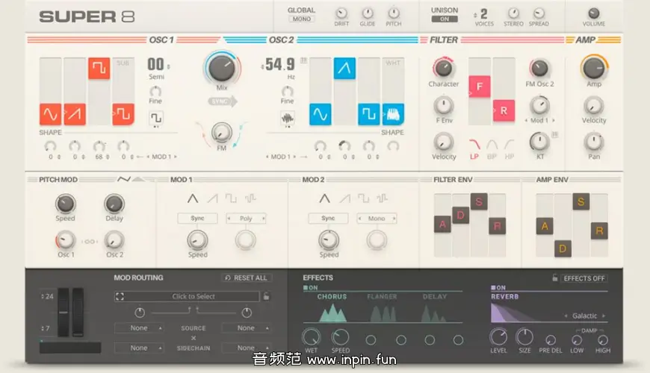Disable the Reverb ON indicator
The image size is (650, 373).
498,287
